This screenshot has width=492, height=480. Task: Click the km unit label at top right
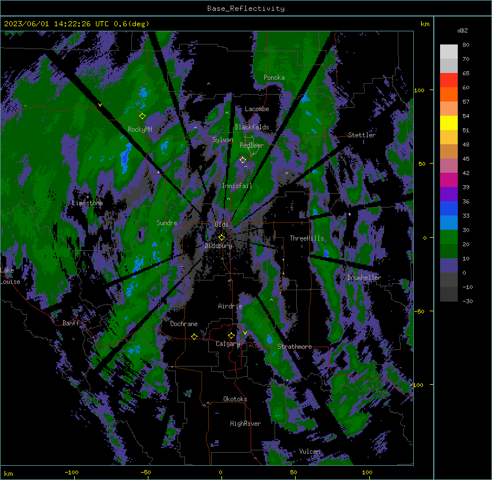click(x=425, y=24)
